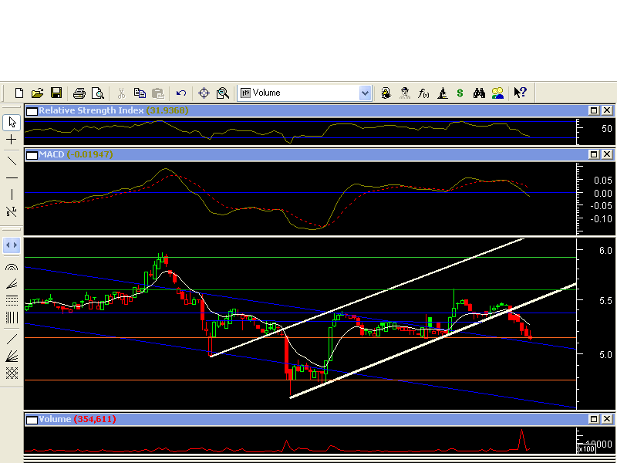Open the MACD pane menu box
Image resolution: width=617 pixels, height=463 pixels.
[x=32, y=154]
